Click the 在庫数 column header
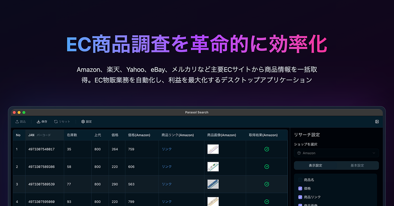This screenshot has width=394, height=206. 77,135
